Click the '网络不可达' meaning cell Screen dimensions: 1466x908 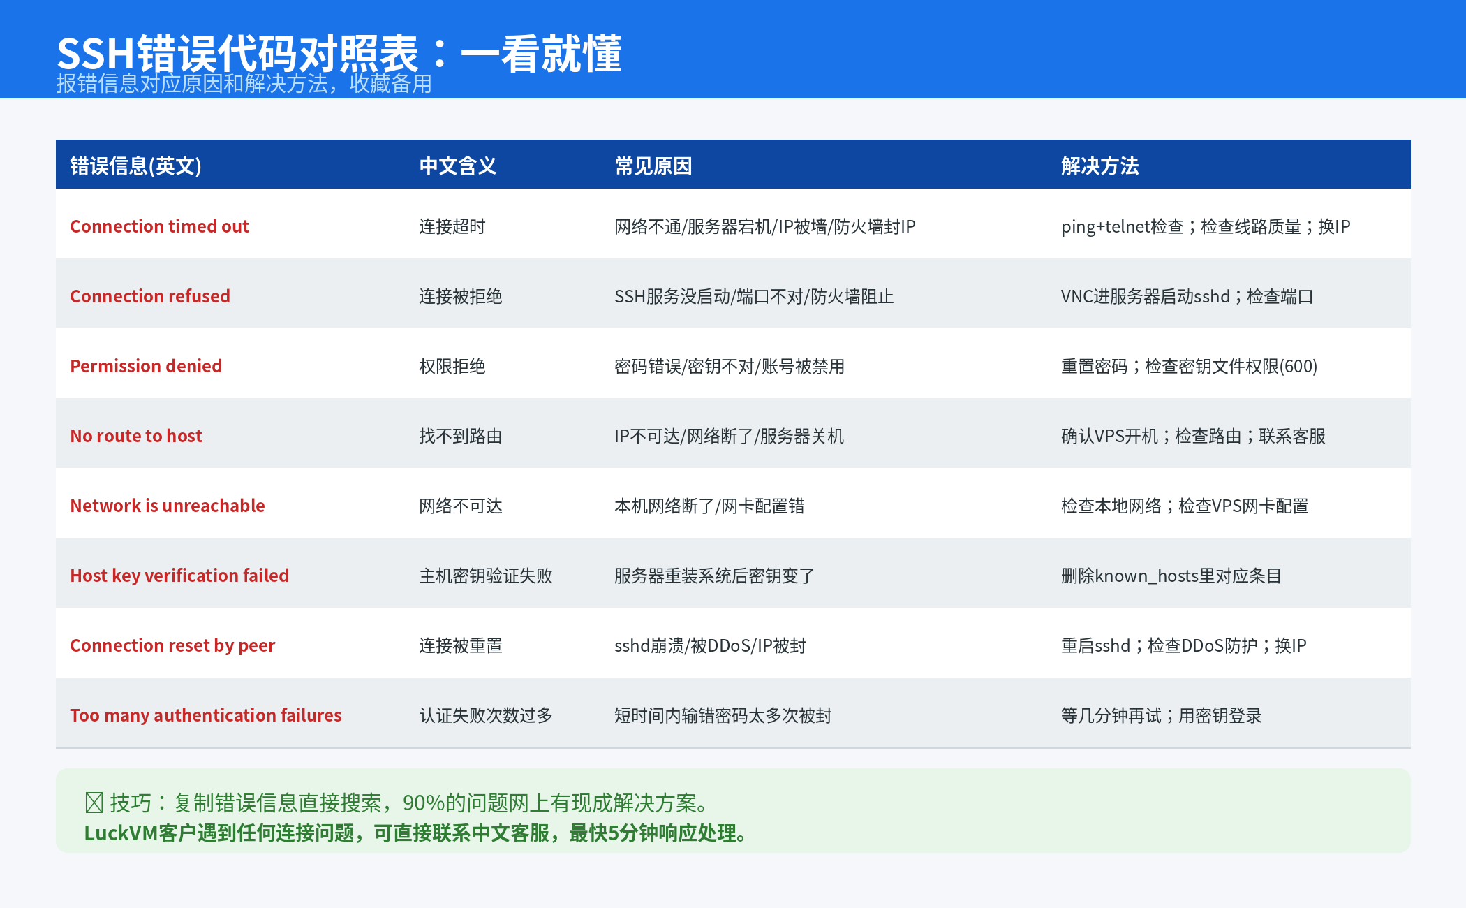point(461,506)
